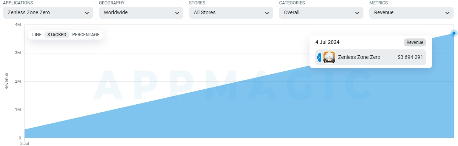Expand the All Stores dropdown
Viewport: 458px width, 146px height.
point(231,12)
